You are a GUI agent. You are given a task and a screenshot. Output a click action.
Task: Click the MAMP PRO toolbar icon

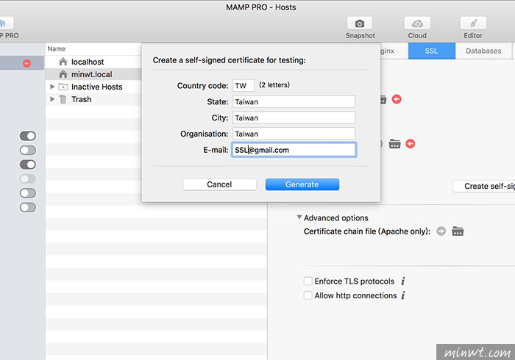(x=7, y=24)
